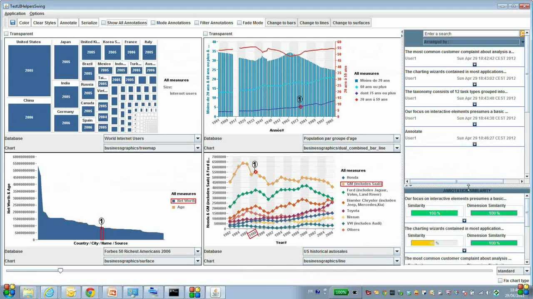
Task: Click the 'China' 2006 treemap tile
Action: (29, 117)
